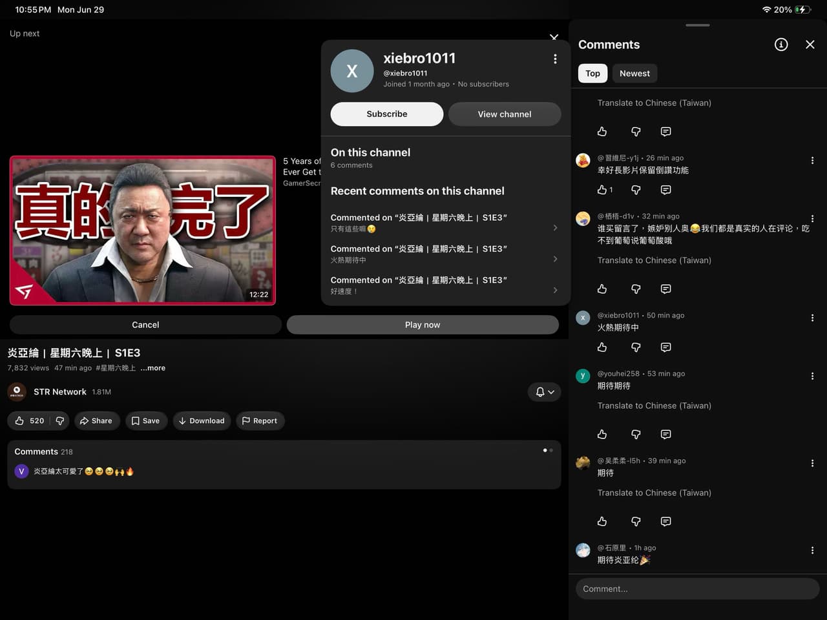Click the View channel button
Viewport: 827px width, 620px height.
pos(505,114)
